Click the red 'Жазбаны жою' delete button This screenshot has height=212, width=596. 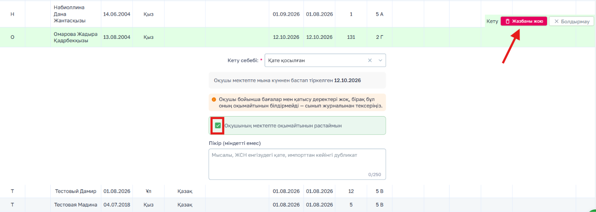click(524, 21)
